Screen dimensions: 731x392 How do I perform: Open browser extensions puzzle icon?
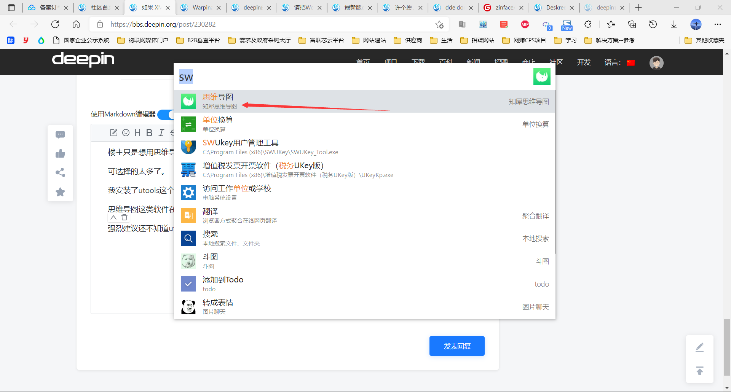click(x=588, y=24)
